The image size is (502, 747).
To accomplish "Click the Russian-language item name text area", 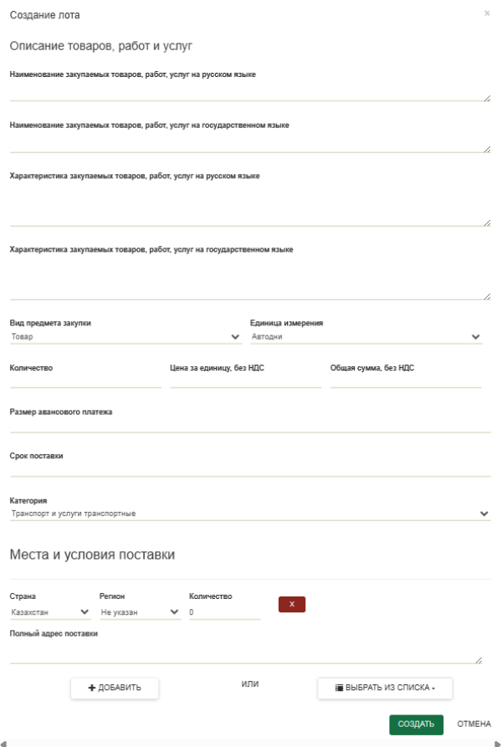I will (x=249, y=91).
